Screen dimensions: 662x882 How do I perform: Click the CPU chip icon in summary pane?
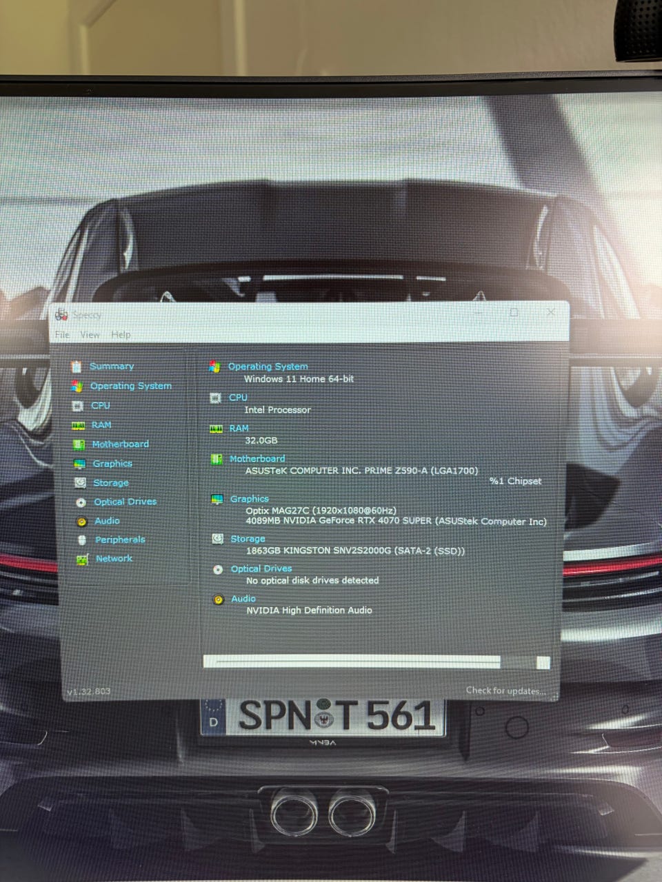coord(215,398)
